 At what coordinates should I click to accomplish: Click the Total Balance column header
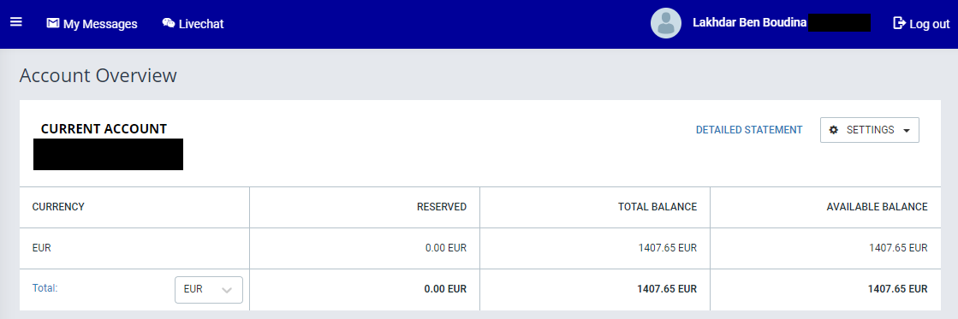coord(658,207)
